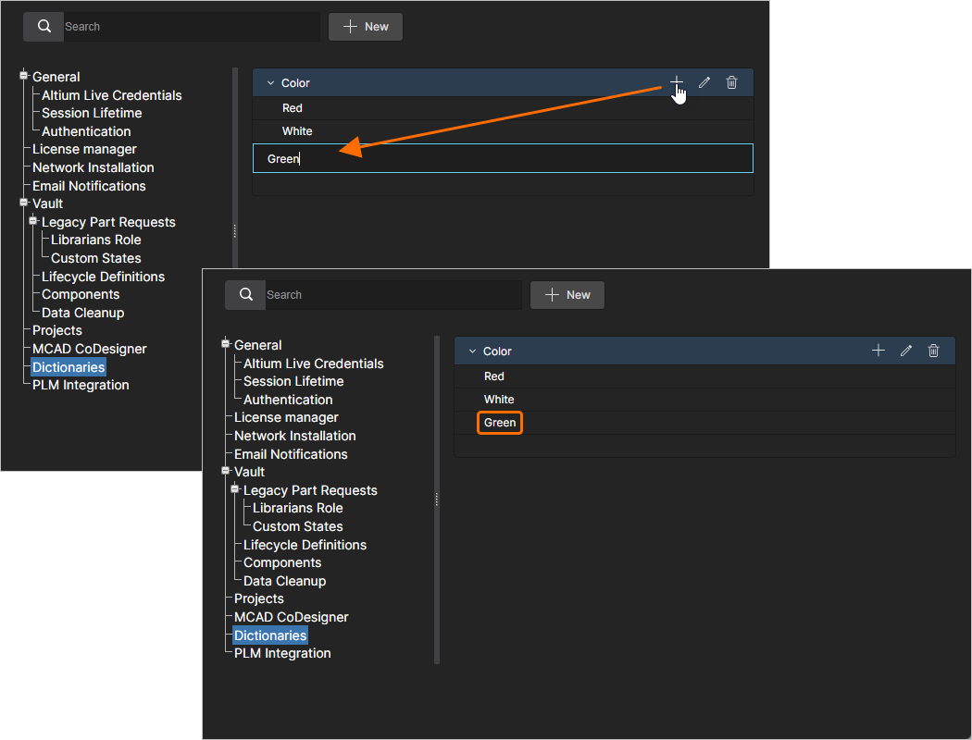The image size is (972, 740).
Task: Select the Lifecycle Definitions tree entry
Action: coord(304,545)
